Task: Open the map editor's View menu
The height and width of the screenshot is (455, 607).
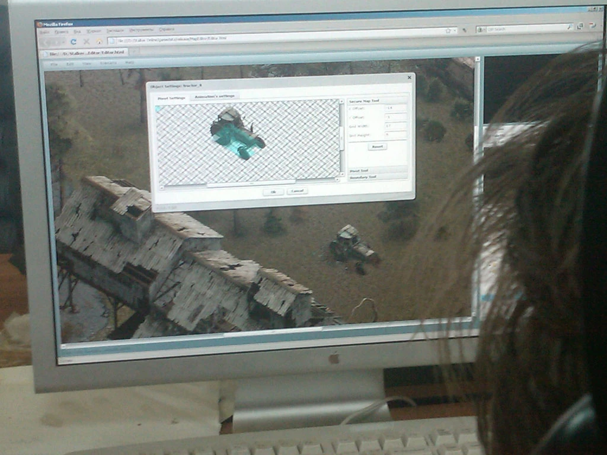Action: point(87,63)
